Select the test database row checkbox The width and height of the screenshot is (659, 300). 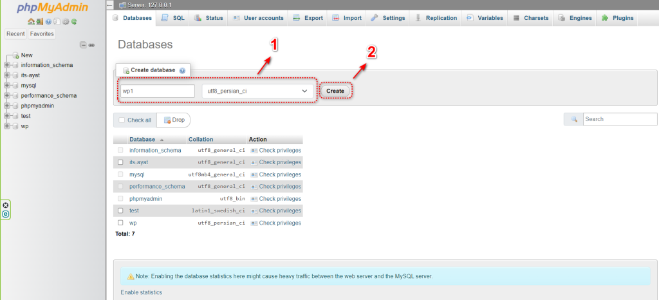[120, 211]
